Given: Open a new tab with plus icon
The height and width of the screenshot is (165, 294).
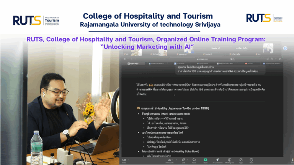Looking at the screenshot, I should (276, 59).
